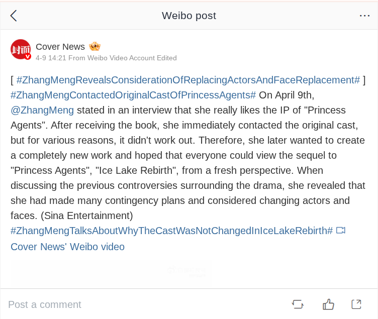The image size is (378, 319).
Task: Go back using the left arrow
Action: click(14, 16)
